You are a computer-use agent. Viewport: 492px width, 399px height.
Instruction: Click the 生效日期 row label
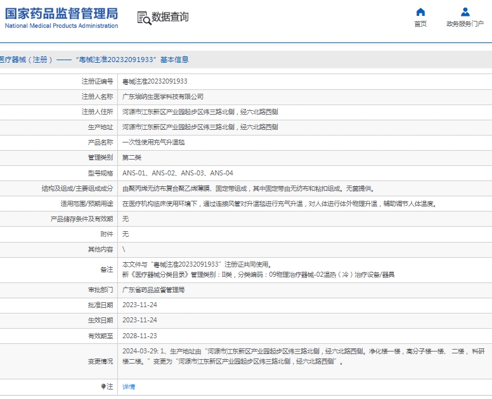(x=100, y=320)
